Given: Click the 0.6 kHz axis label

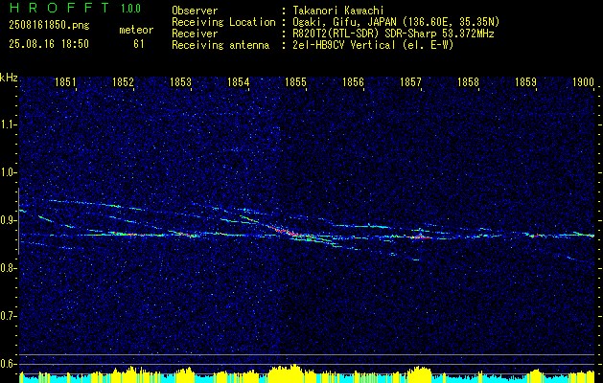Looking at the screenshot, I should click(x=7, y=364).
